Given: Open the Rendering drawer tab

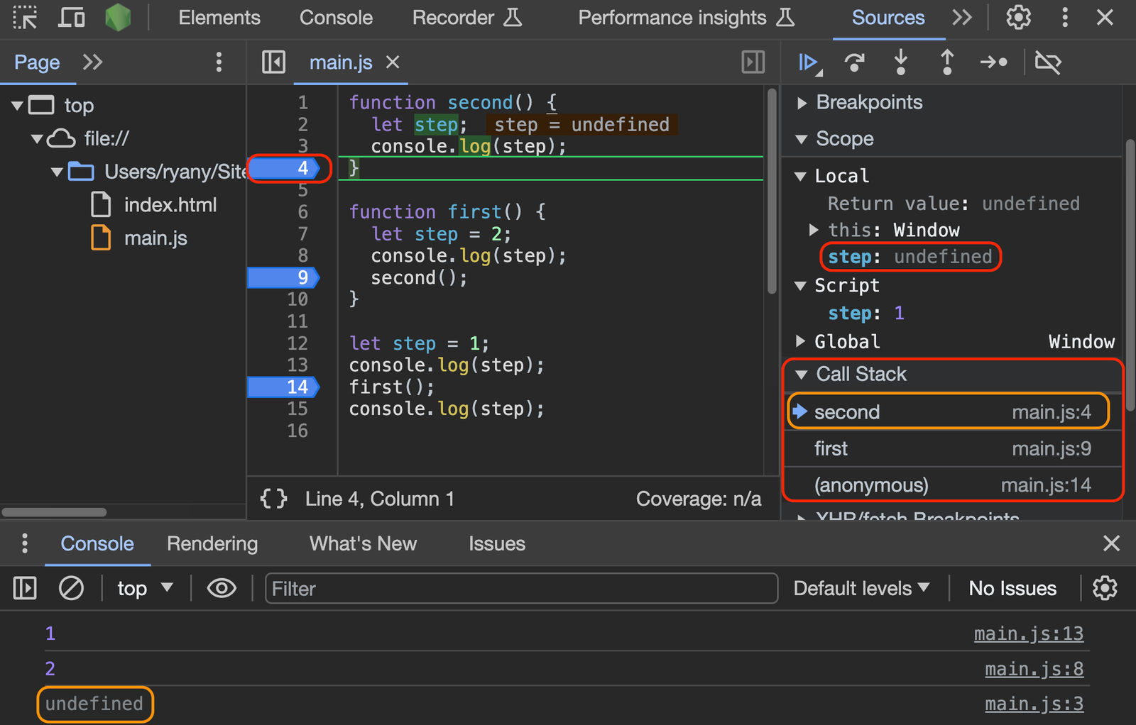Looking at the screenshot, I should 212,543.
